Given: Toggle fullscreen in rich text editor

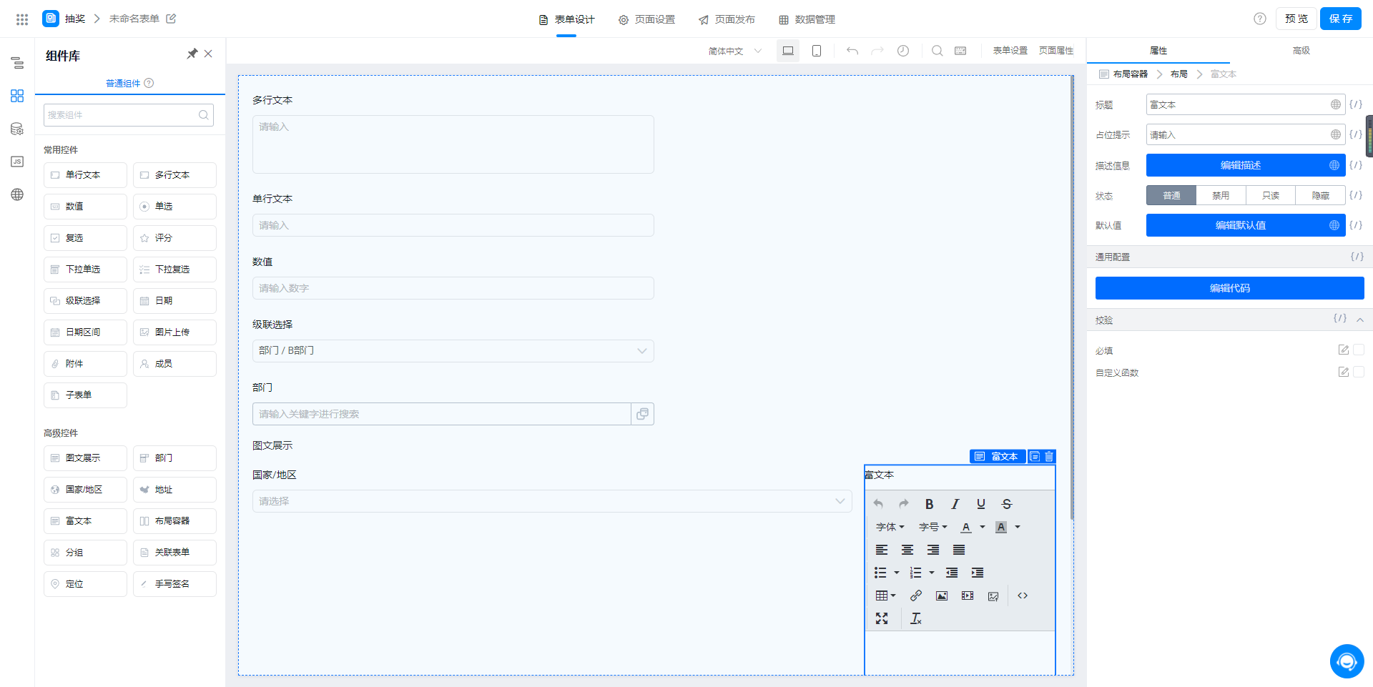Looking at the screenshot, I should 882,618.
